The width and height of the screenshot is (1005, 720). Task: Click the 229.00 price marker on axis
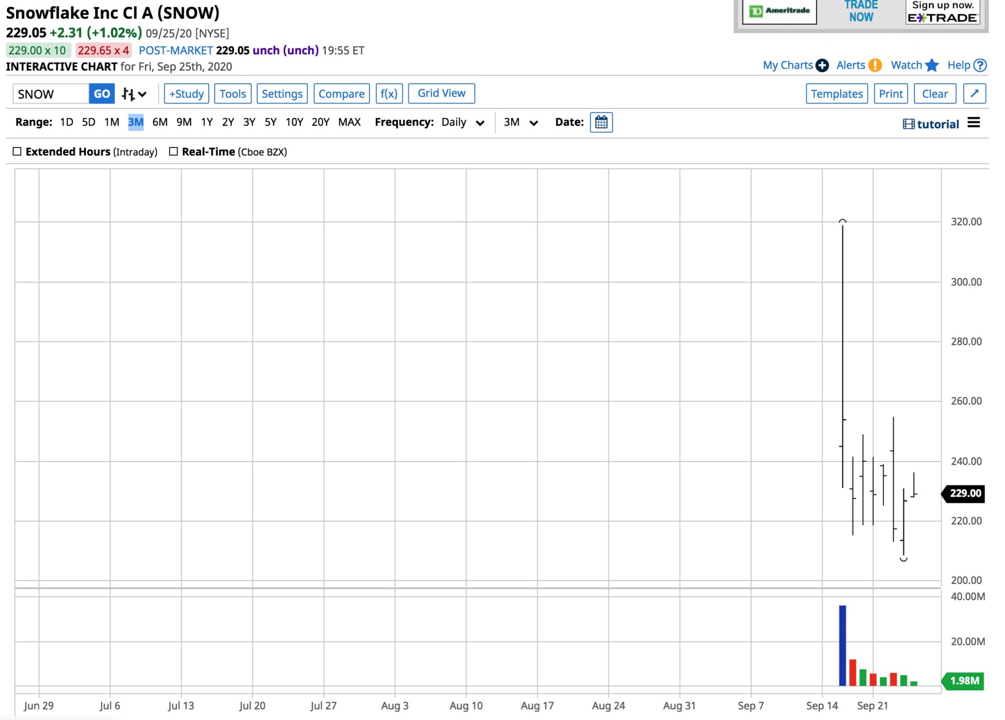(x=963, y=493)
